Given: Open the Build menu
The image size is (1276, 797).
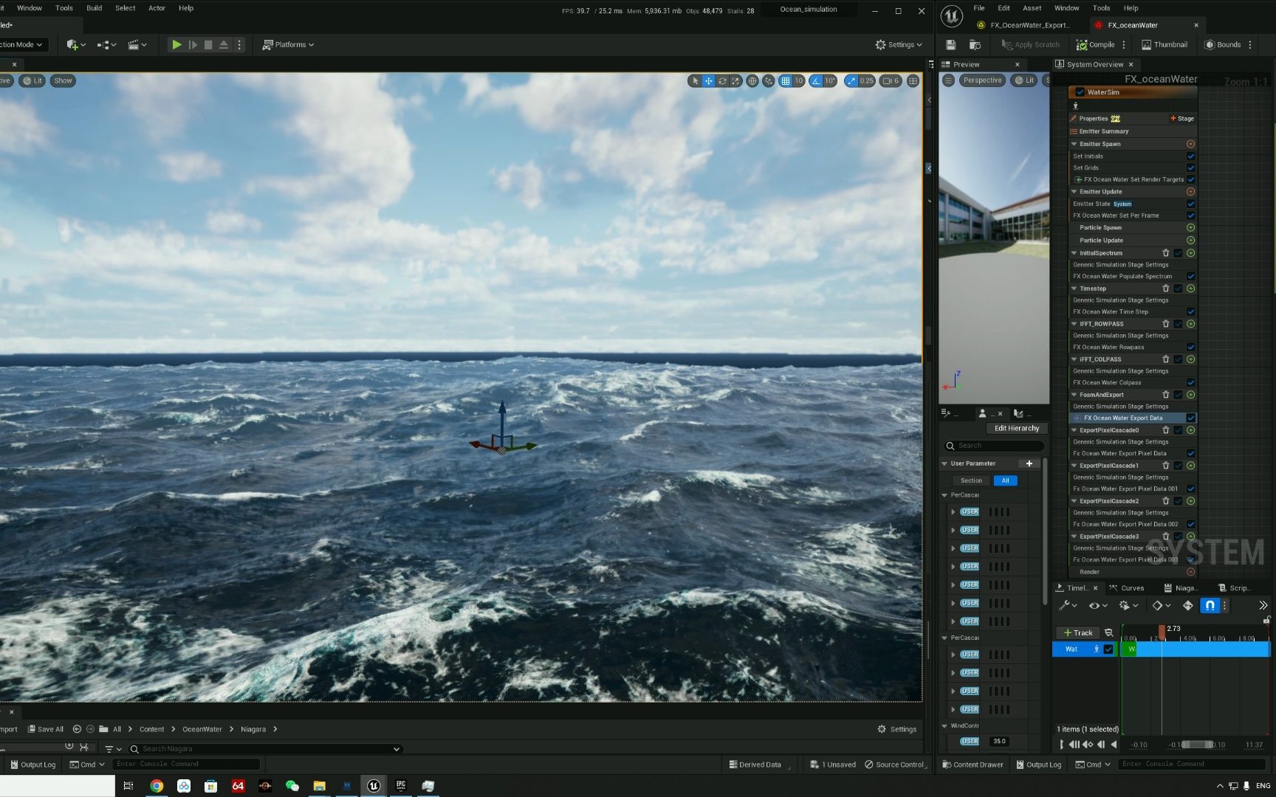Looking at the screenshot, I should [x=94, y=8].
